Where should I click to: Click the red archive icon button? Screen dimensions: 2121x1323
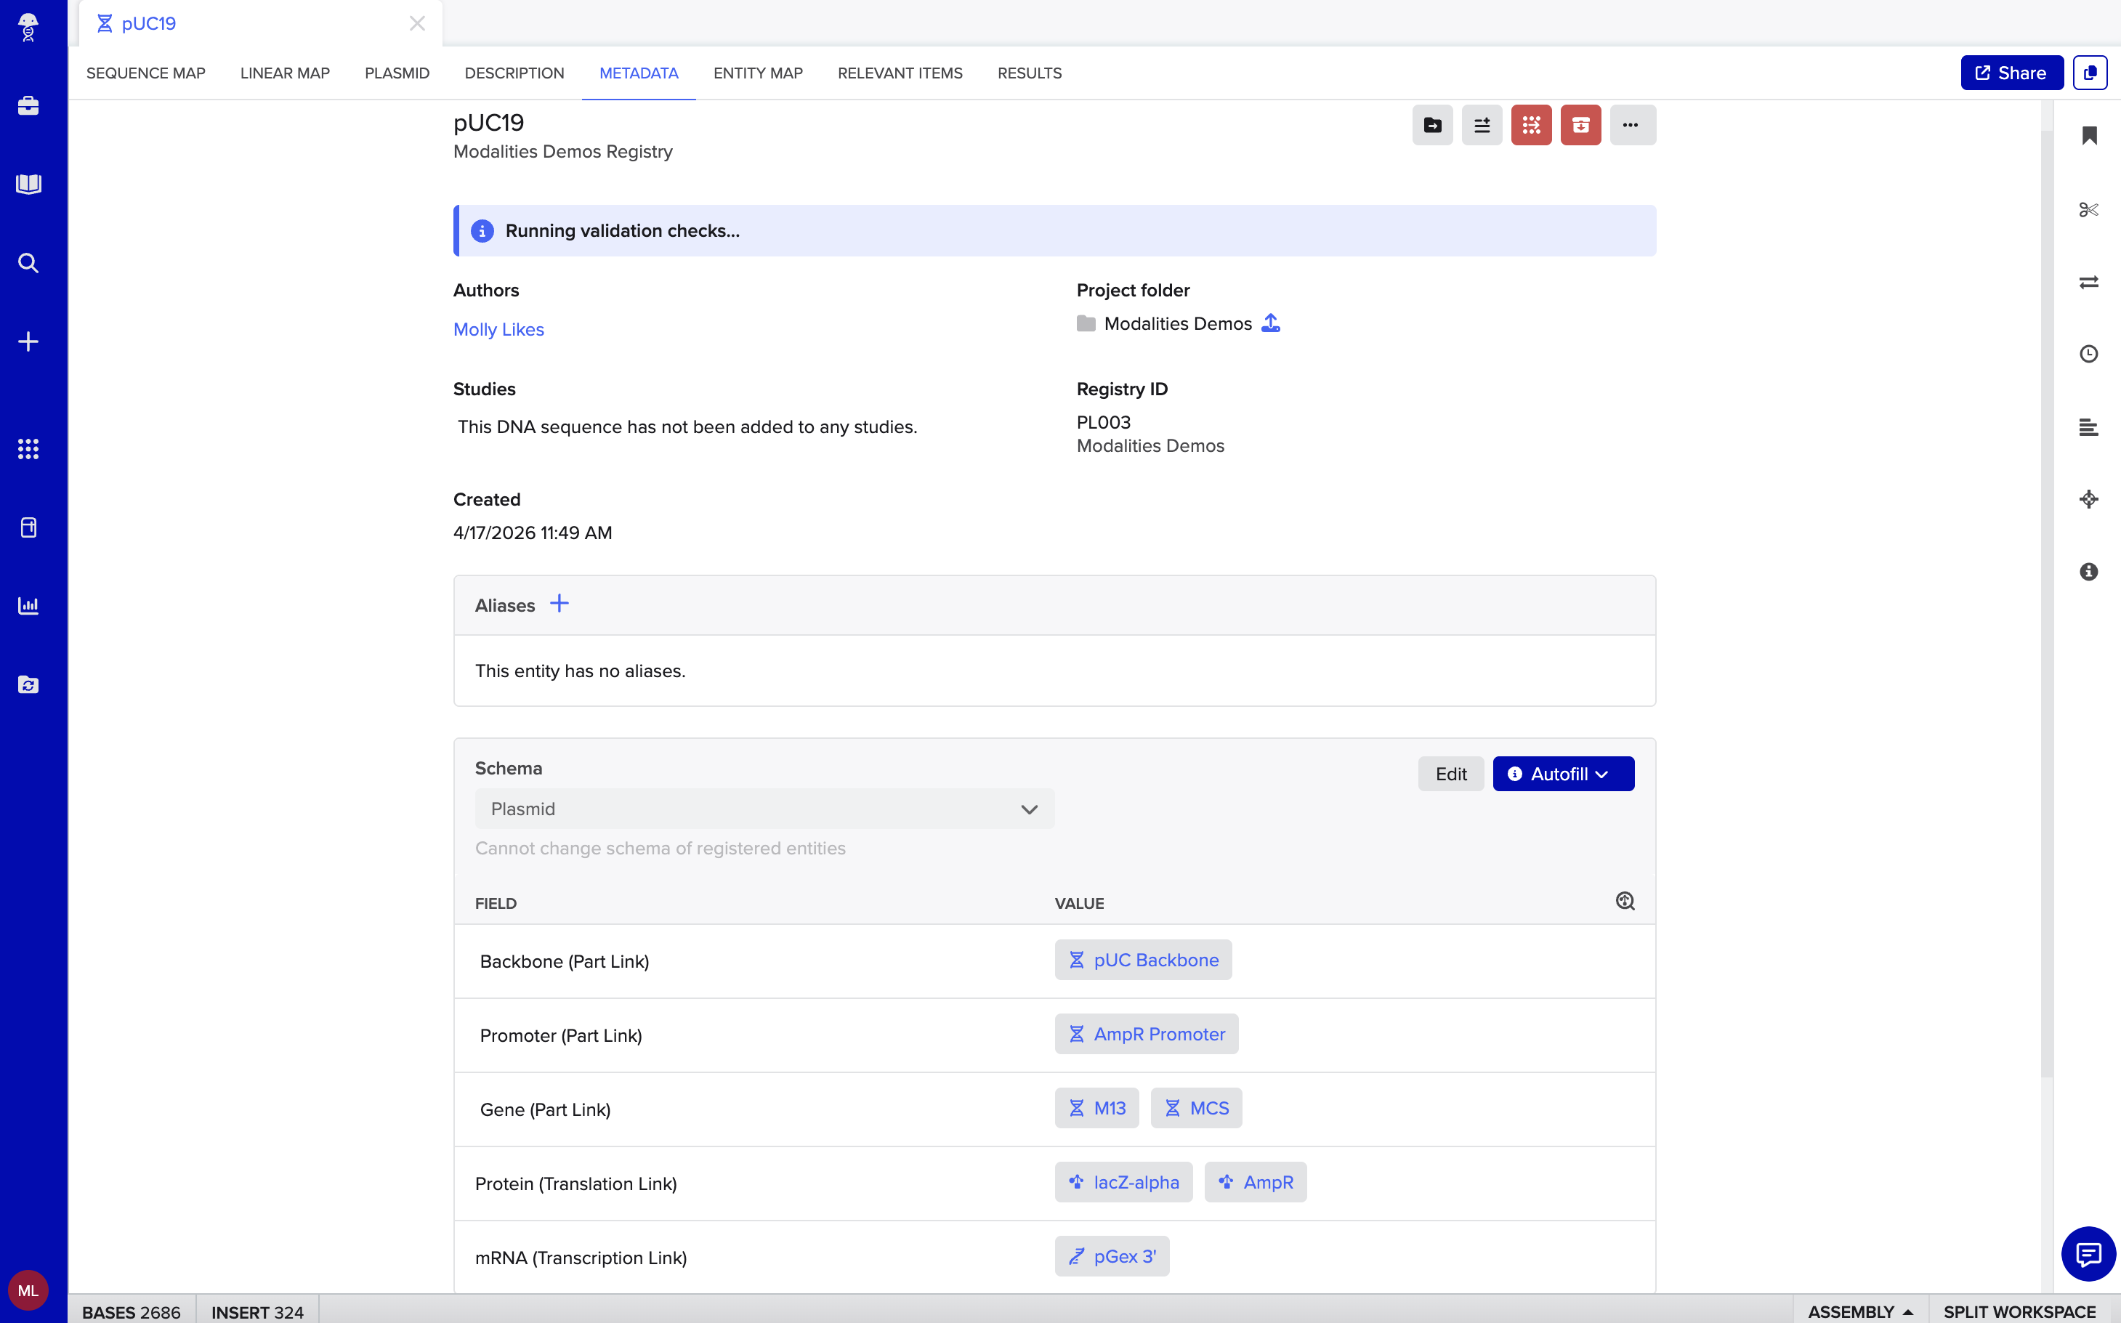coord(1580,125)
